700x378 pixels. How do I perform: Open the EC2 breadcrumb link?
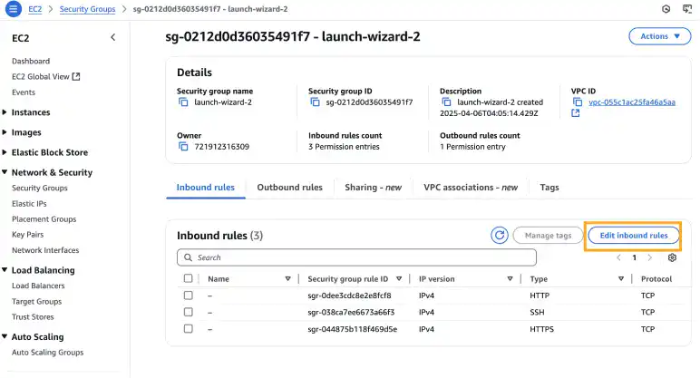coord(34,9)
